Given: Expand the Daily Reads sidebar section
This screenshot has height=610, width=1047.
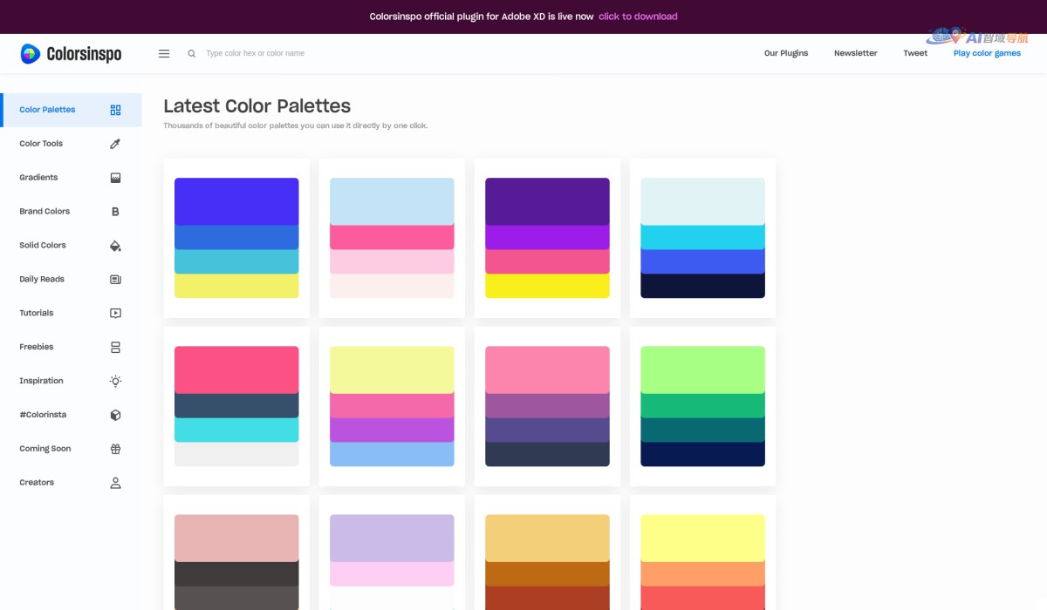Looking at the screenshot, I should click(115, 279).
